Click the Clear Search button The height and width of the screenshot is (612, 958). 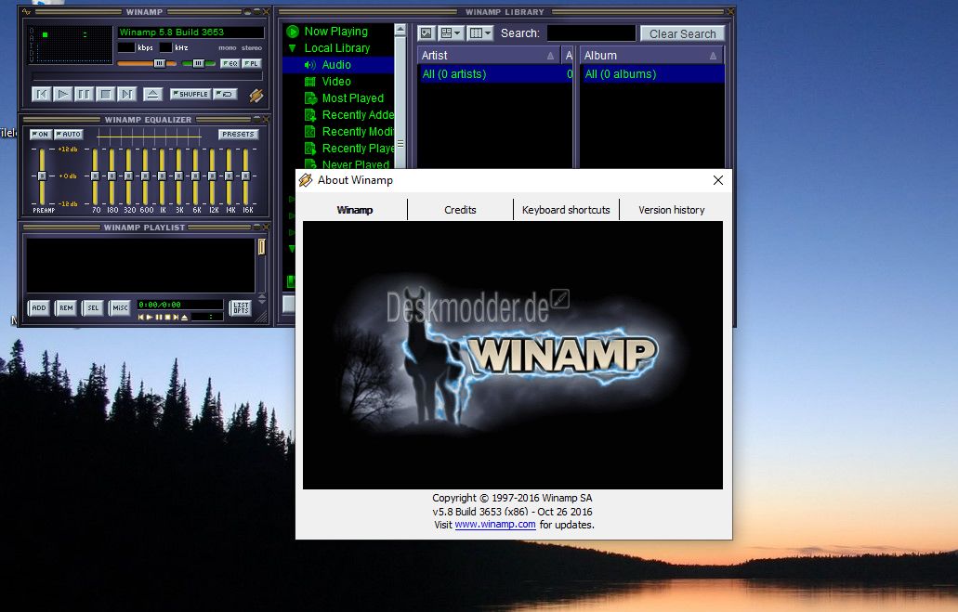tap(682, 33)
